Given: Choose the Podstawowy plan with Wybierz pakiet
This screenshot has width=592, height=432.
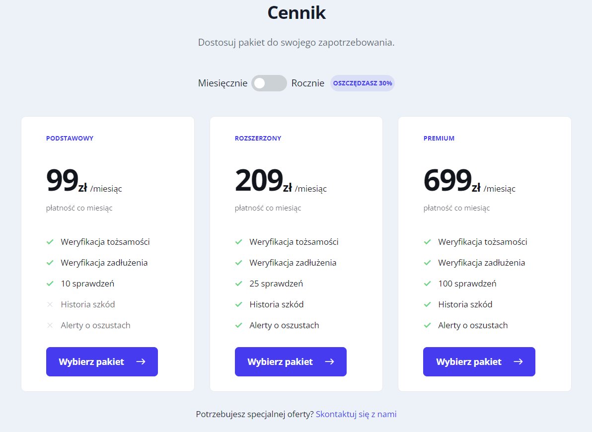Looking at the screenshot, I should [102, 361].
